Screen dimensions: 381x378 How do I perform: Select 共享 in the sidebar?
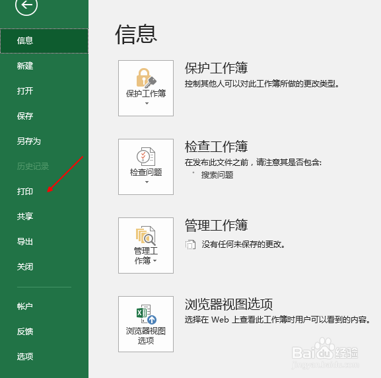44,217
